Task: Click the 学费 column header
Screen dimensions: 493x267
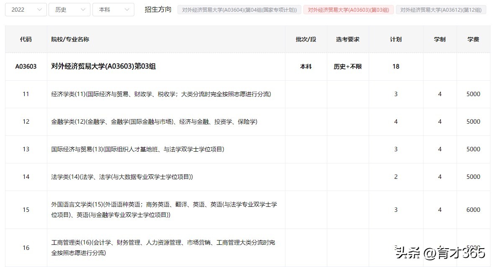Action: click(x=473, y=39)
